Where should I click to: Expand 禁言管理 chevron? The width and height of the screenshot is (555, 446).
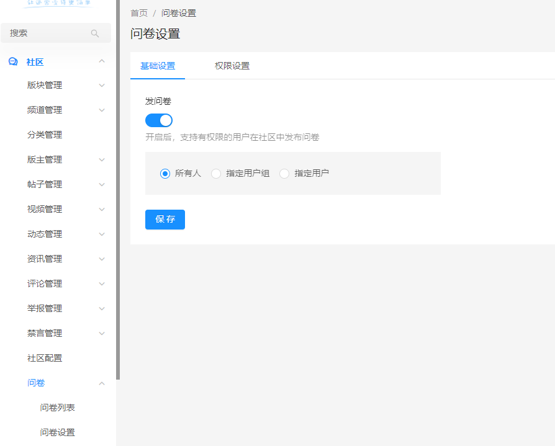point(102,333)
